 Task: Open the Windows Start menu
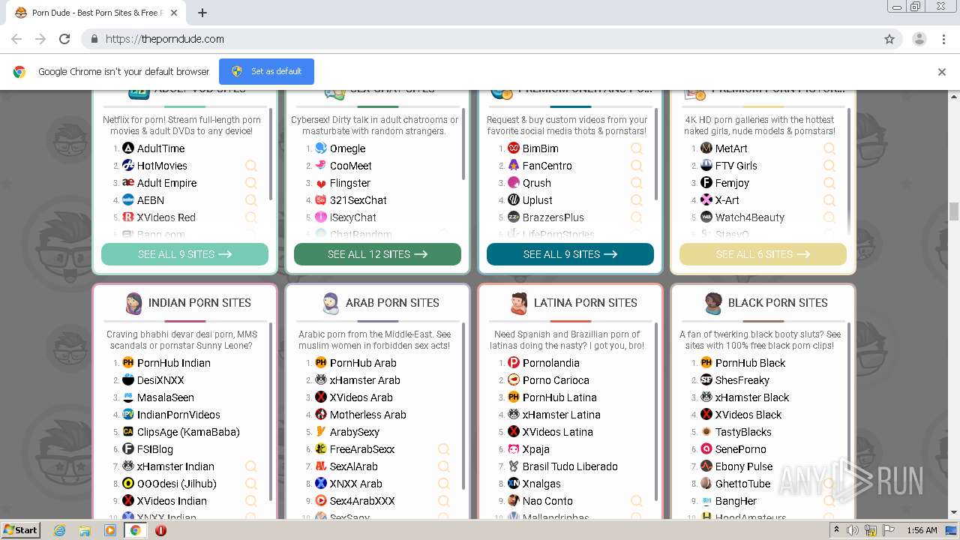(x=20, y=530)
